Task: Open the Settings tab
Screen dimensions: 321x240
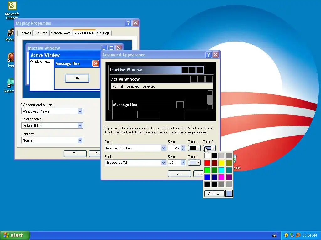Action: 103,33
